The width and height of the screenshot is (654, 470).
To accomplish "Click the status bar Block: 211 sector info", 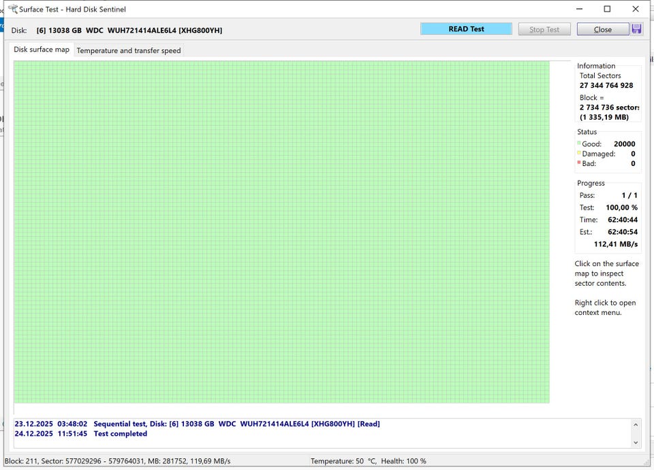I will pyautogui.click(x=118, y=461).
